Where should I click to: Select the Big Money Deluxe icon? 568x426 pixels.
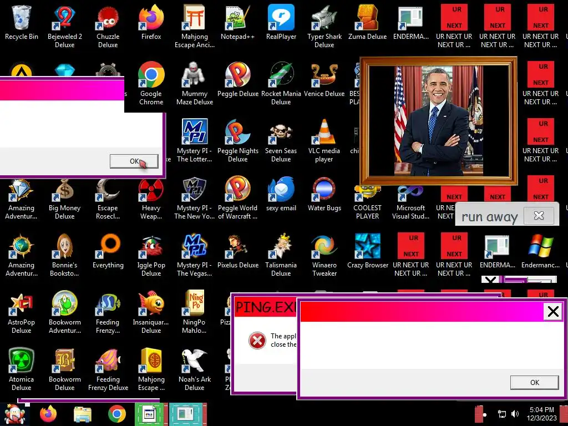(64, 199)
